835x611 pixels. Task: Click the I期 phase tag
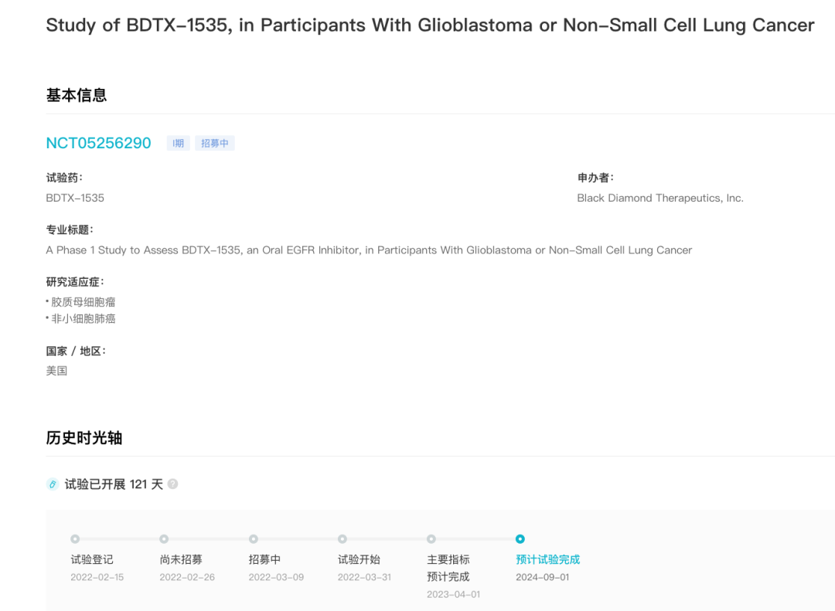pyautogui.click(x=179, y=143)
